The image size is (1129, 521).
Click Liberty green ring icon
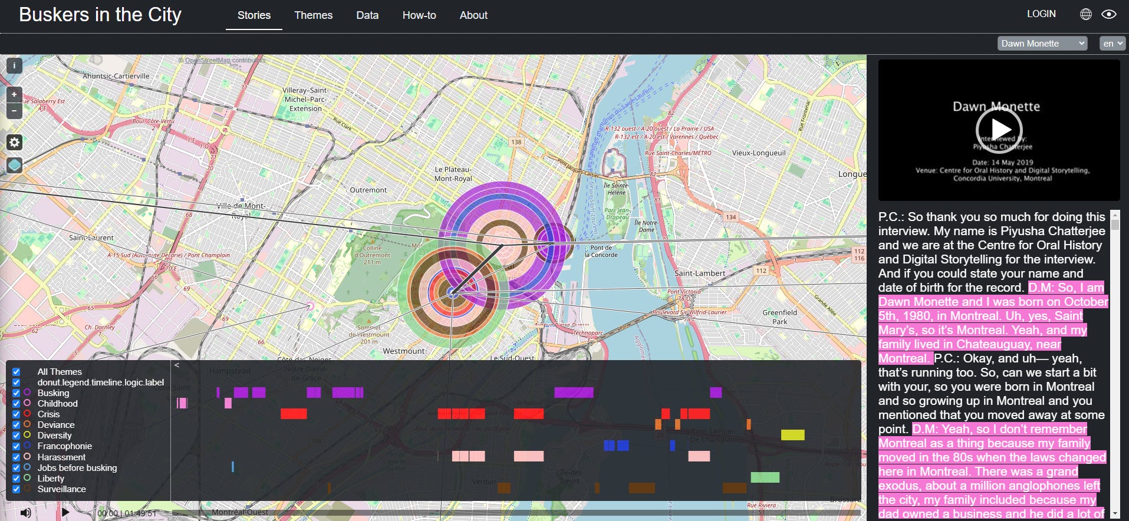coord(27,478)
